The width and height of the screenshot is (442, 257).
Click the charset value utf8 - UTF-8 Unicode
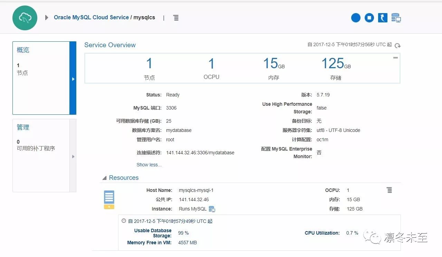point(338,130)
